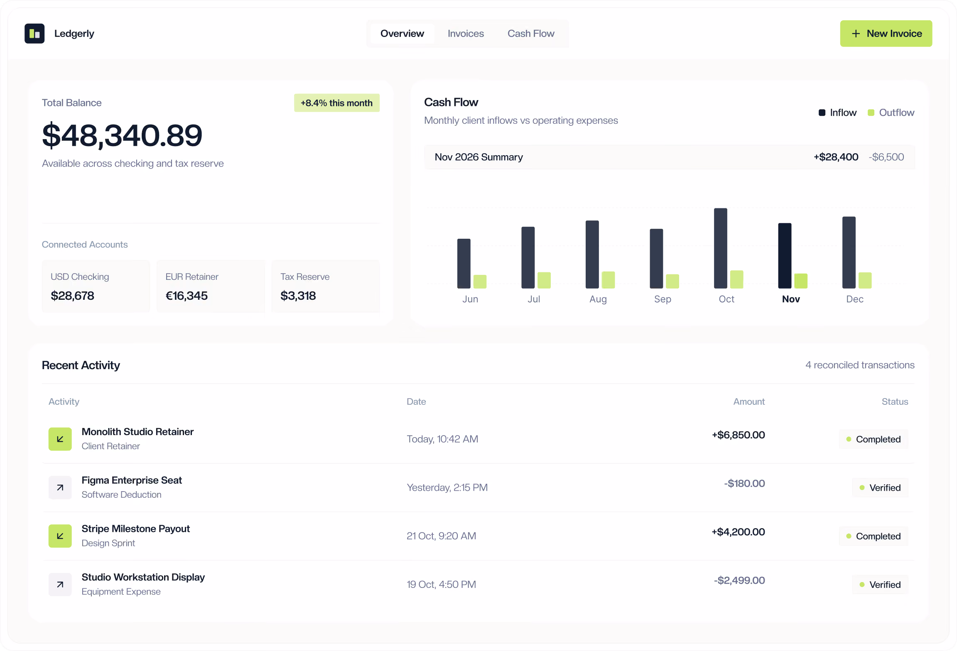The width and height of the screenshot is (957, 651).
Task: Click the Status column header
Action: point(895,402)
